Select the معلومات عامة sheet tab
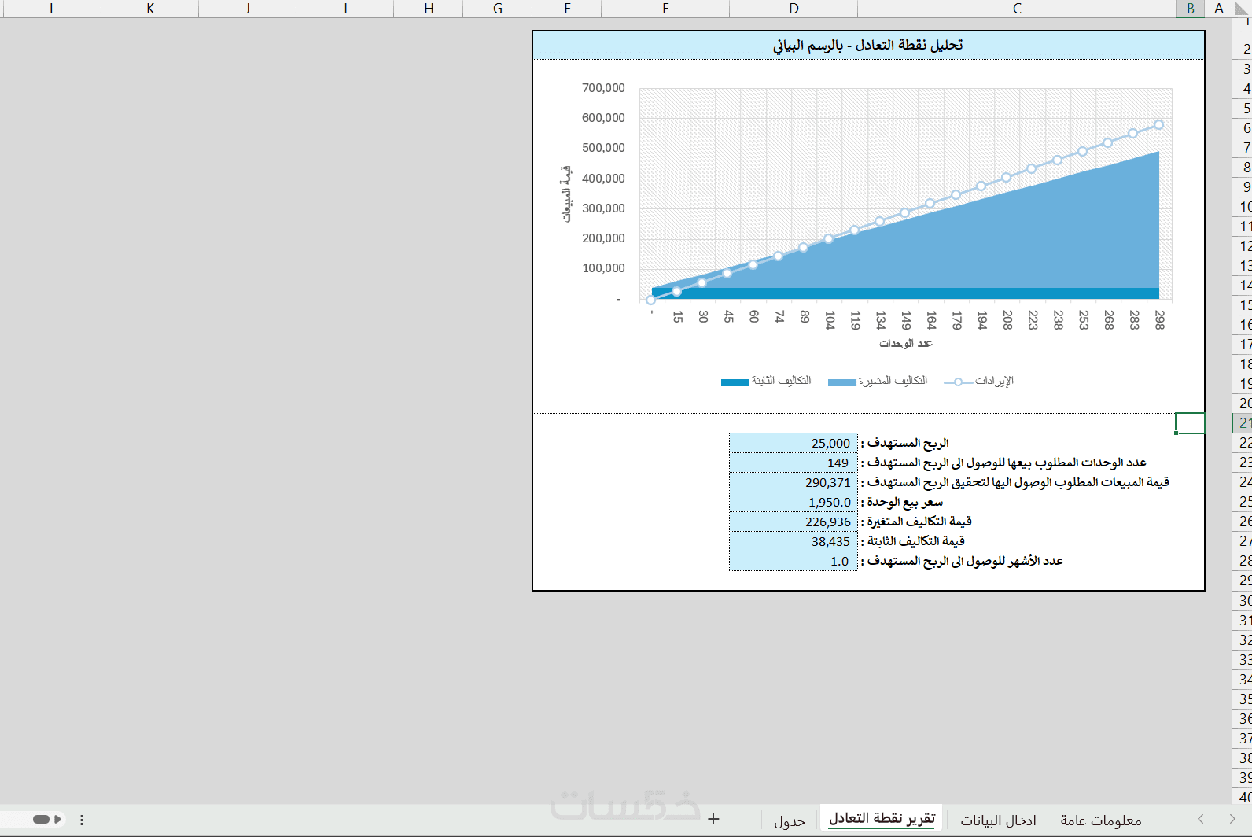The width and height of the screenshot is (1252, 837). pos(1101,820)
